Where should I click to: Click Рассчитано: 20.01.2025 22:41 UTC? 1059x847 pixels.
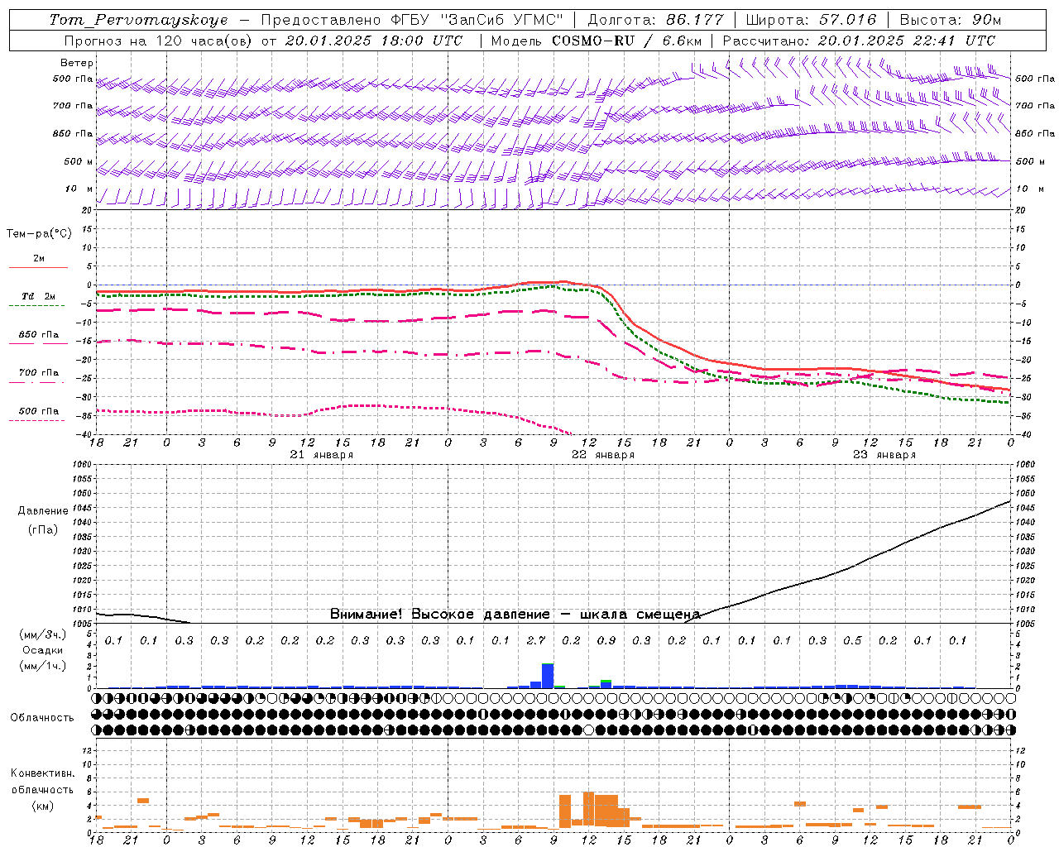pos(860,41)
